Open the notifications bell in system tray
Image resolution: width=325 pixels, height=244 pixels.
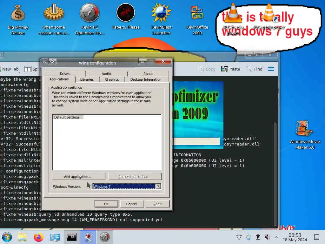[239, 237]
